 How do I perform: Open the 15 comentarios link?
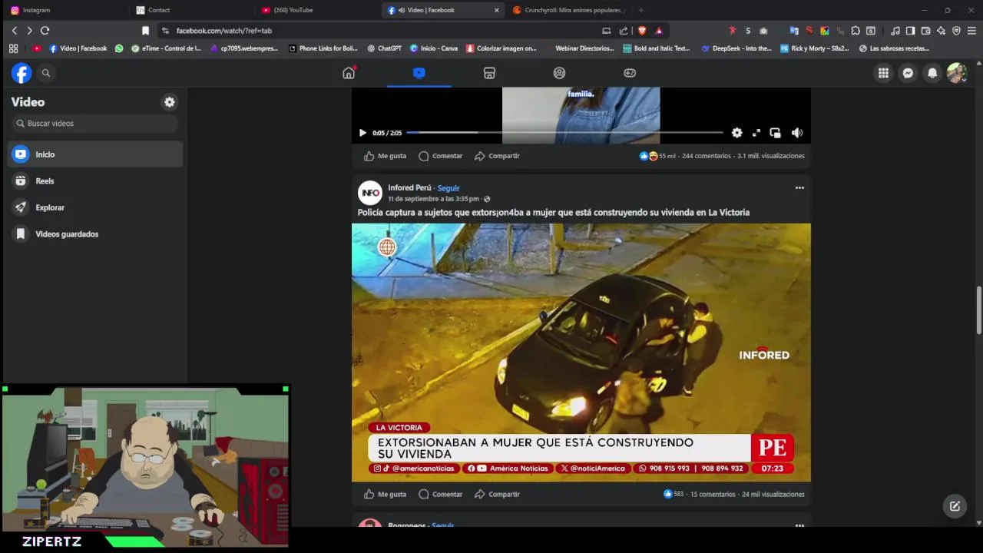(x=713, y=495)
